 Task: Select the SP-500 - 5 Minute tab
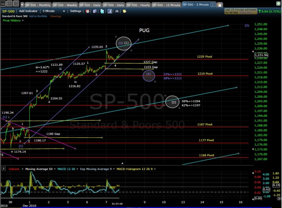click(196, 5)
